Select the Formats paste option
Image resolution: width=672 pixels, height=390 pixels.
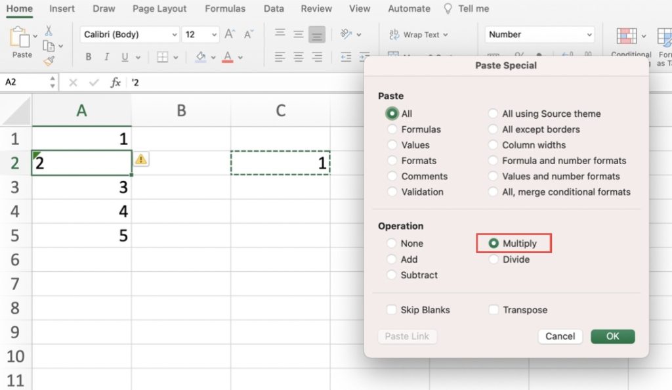392,160
